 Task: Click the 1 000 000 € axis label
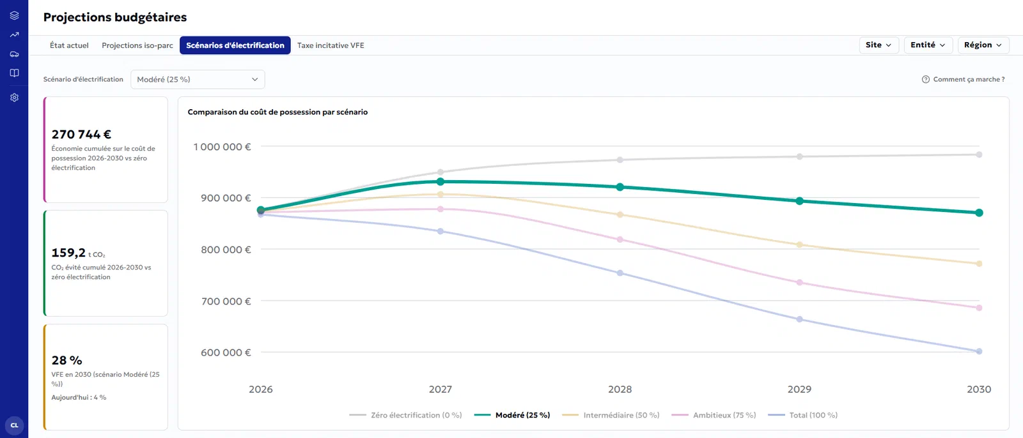pos(223,147)
